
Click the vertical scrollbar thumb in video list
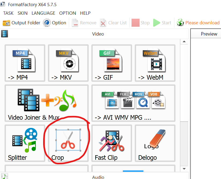pos(184,144)
